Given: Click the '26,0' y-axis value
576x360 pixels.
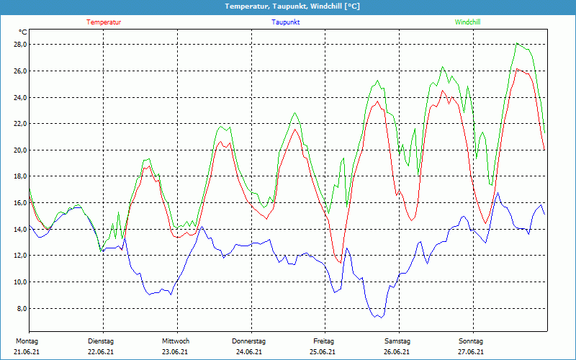Looking at the screenshot, I should [19, 71].
